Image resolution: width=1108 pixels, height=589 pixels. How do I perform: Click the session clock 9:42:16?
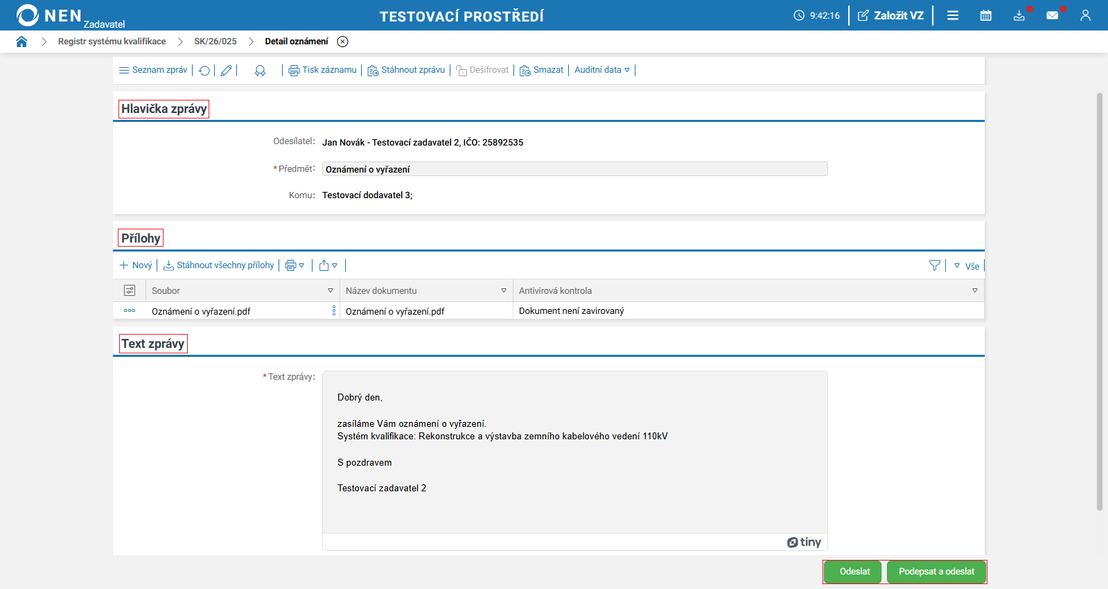pos(817,15)
